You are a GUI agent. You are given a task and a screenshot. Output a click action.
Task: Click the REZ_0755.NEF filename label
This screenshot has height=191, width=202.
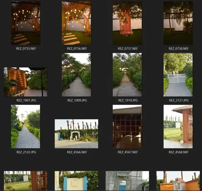click(26, 49)
